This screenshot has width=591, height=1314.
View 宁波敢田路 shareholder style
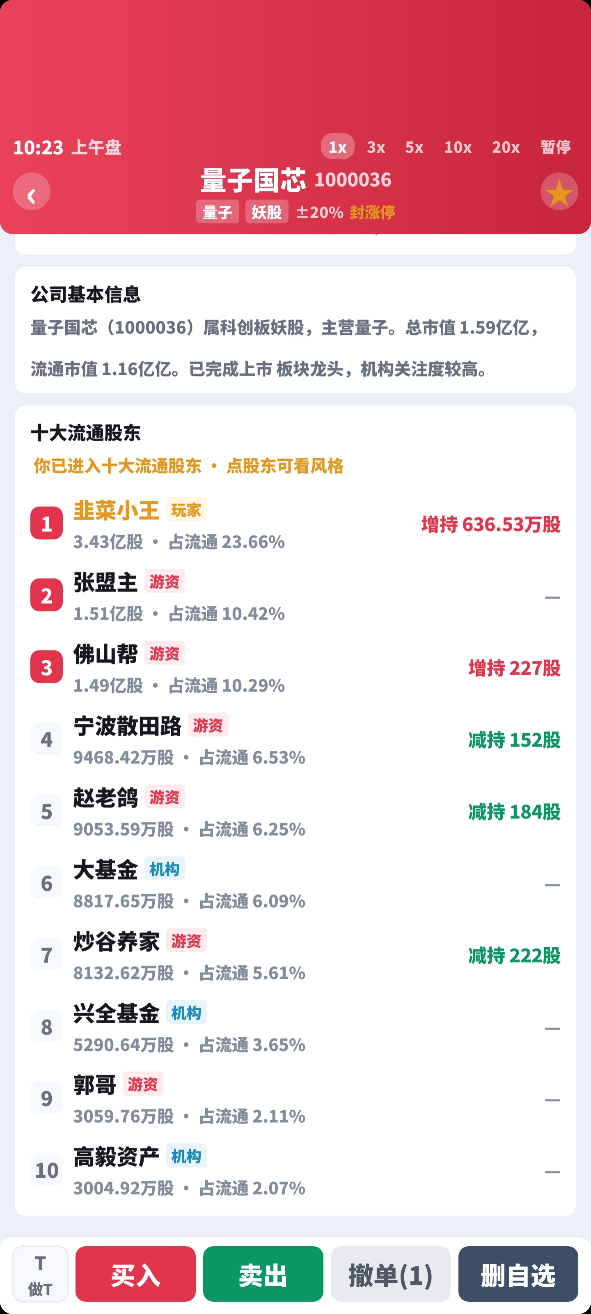coord(295,740)
